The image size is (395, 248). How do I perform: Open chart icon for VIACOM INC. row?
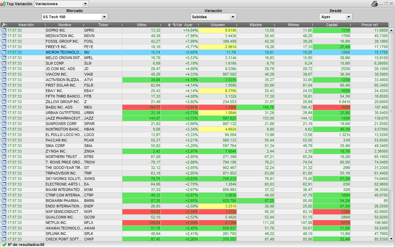click(3, 75)
